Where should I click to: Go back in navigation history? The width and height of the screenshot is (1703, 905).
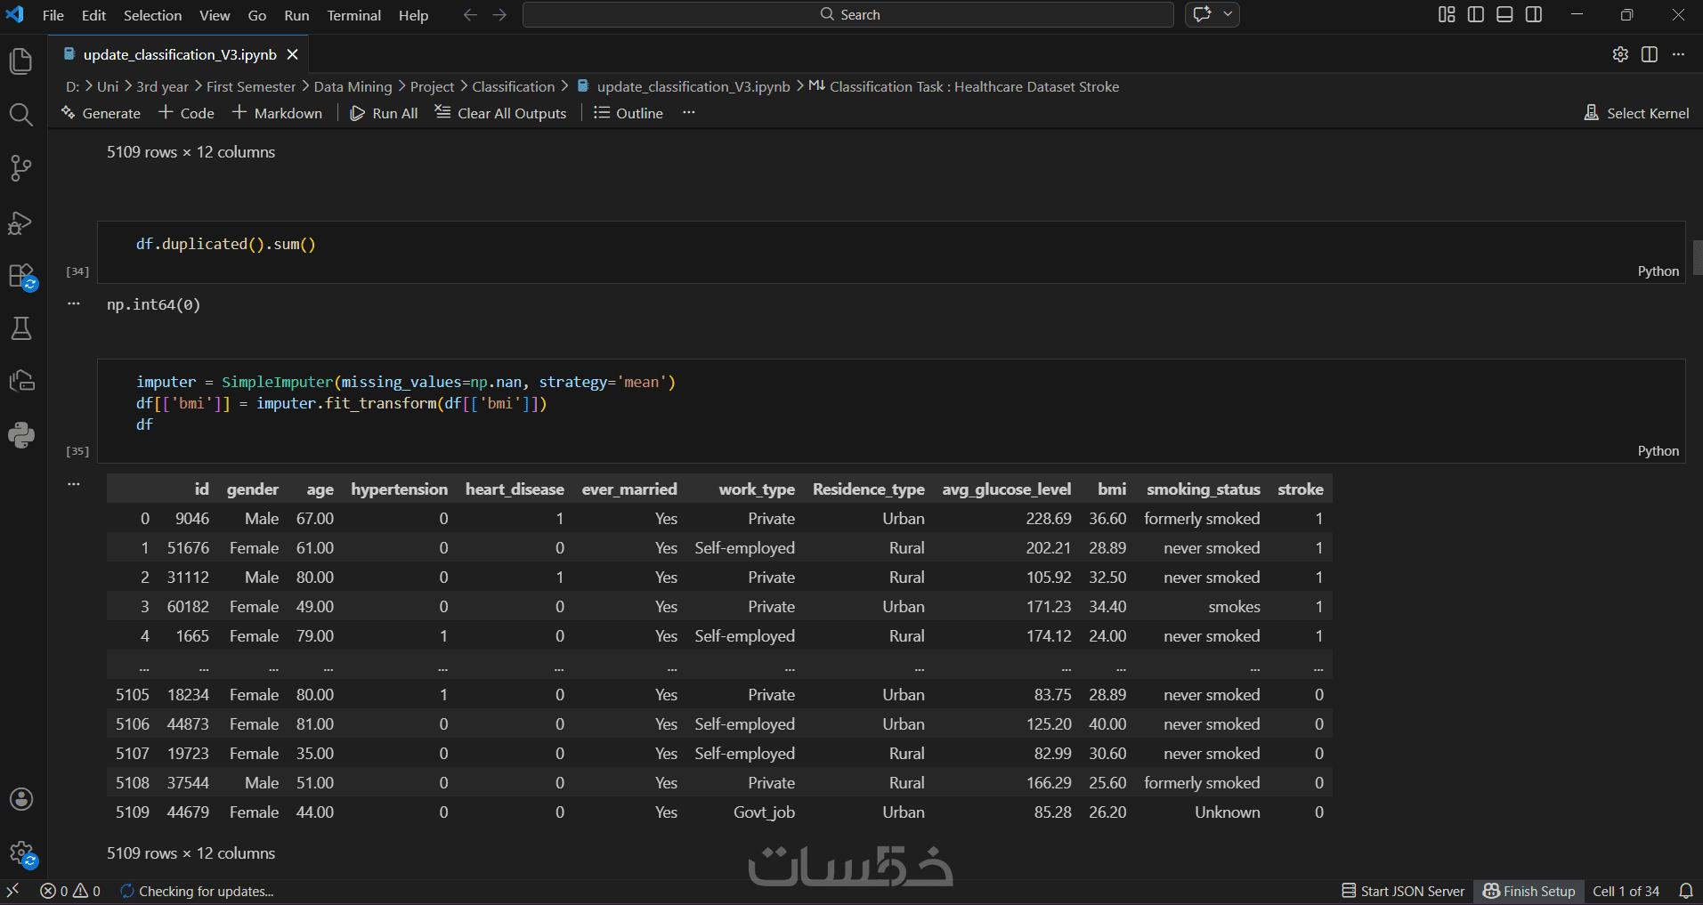(x=470, y=15)
